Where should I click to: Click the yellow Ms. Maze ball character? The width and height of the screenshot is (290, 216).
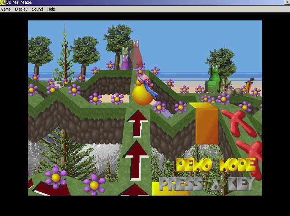(142, 96)
